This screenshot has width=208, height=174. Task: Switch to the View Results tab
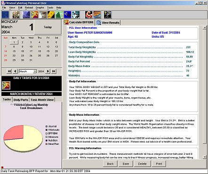[x=108, y=23]
